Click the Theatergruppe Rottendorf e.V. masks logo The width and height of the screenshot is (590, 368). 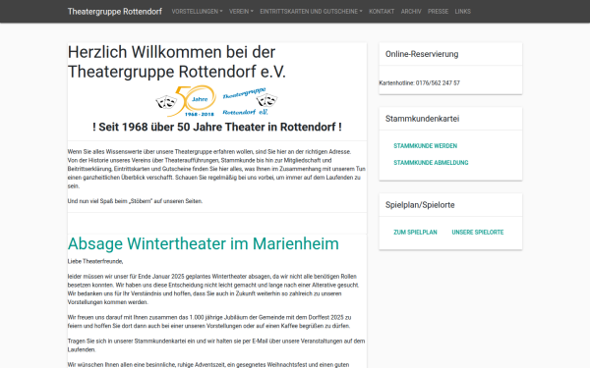[x=250, y=101]
